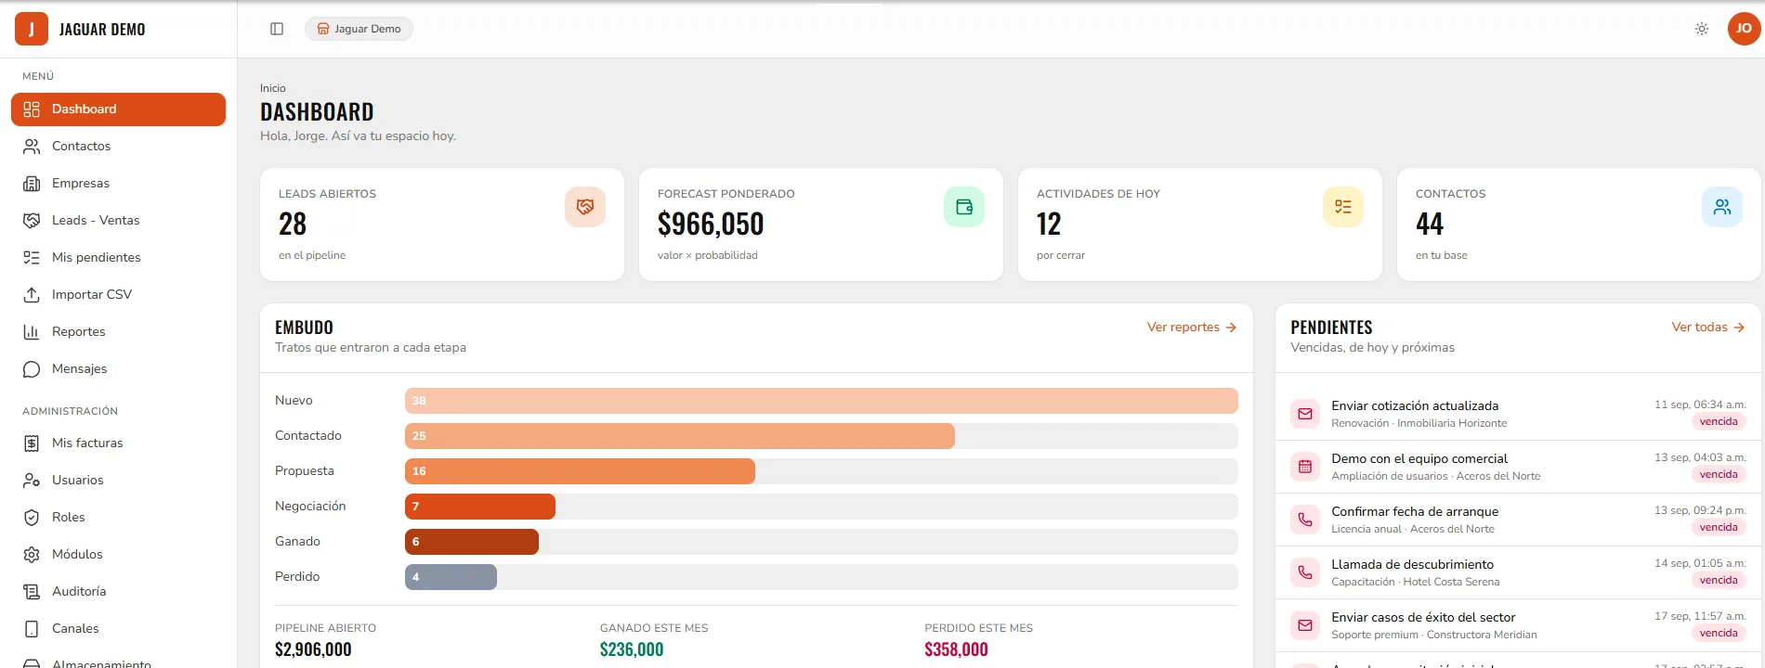Click phone icon beside Llamada de descubrimiento
Viewport: 1765px width, 668px height.
1305,572
